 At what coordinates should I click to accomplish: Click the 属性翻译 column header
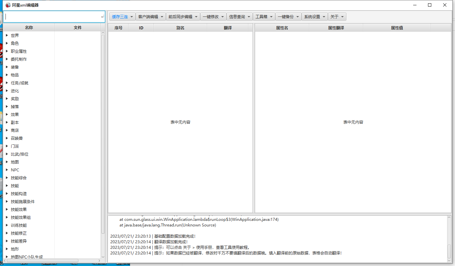click(x=336, y=28)
